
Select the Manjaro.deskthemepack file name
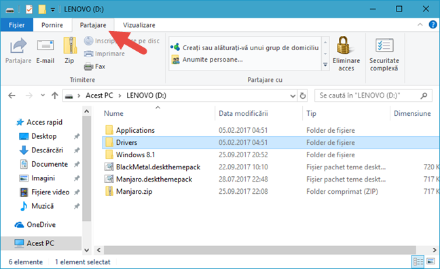[x=154, y=179]
